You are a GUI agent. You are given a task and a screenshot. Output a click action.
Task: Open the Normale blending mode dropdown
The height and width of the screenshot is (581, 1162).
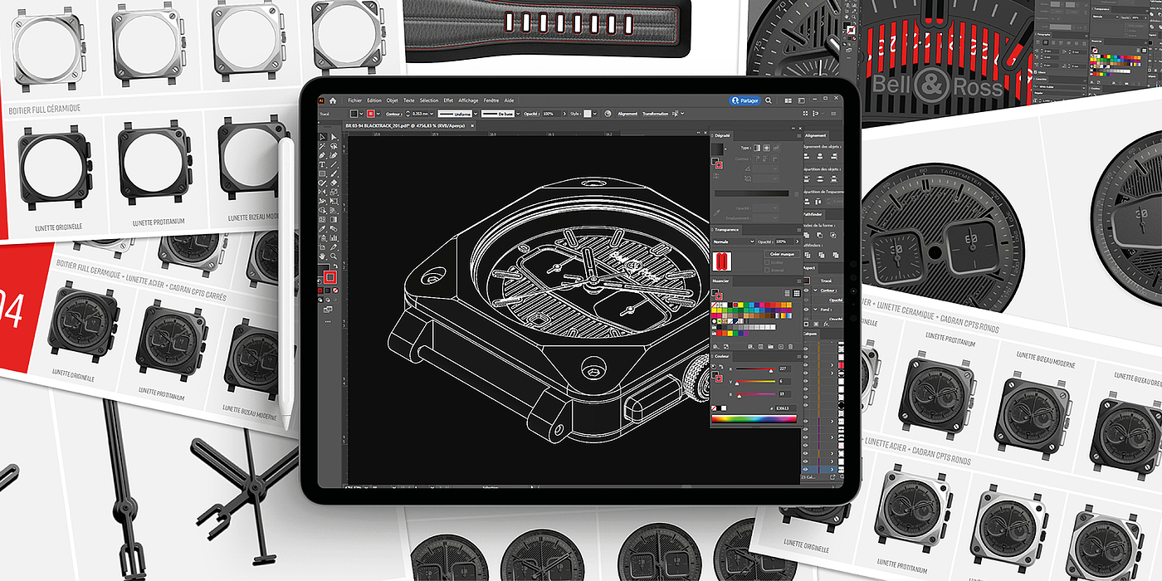click(734, 242)
